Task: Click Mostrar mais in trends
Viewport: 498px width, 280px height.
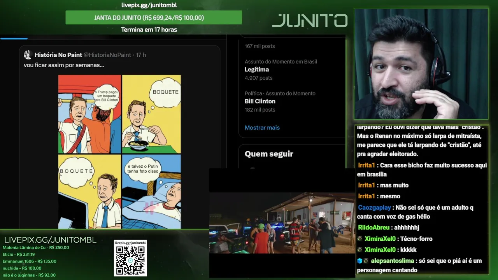Action: tap(262, 128)
